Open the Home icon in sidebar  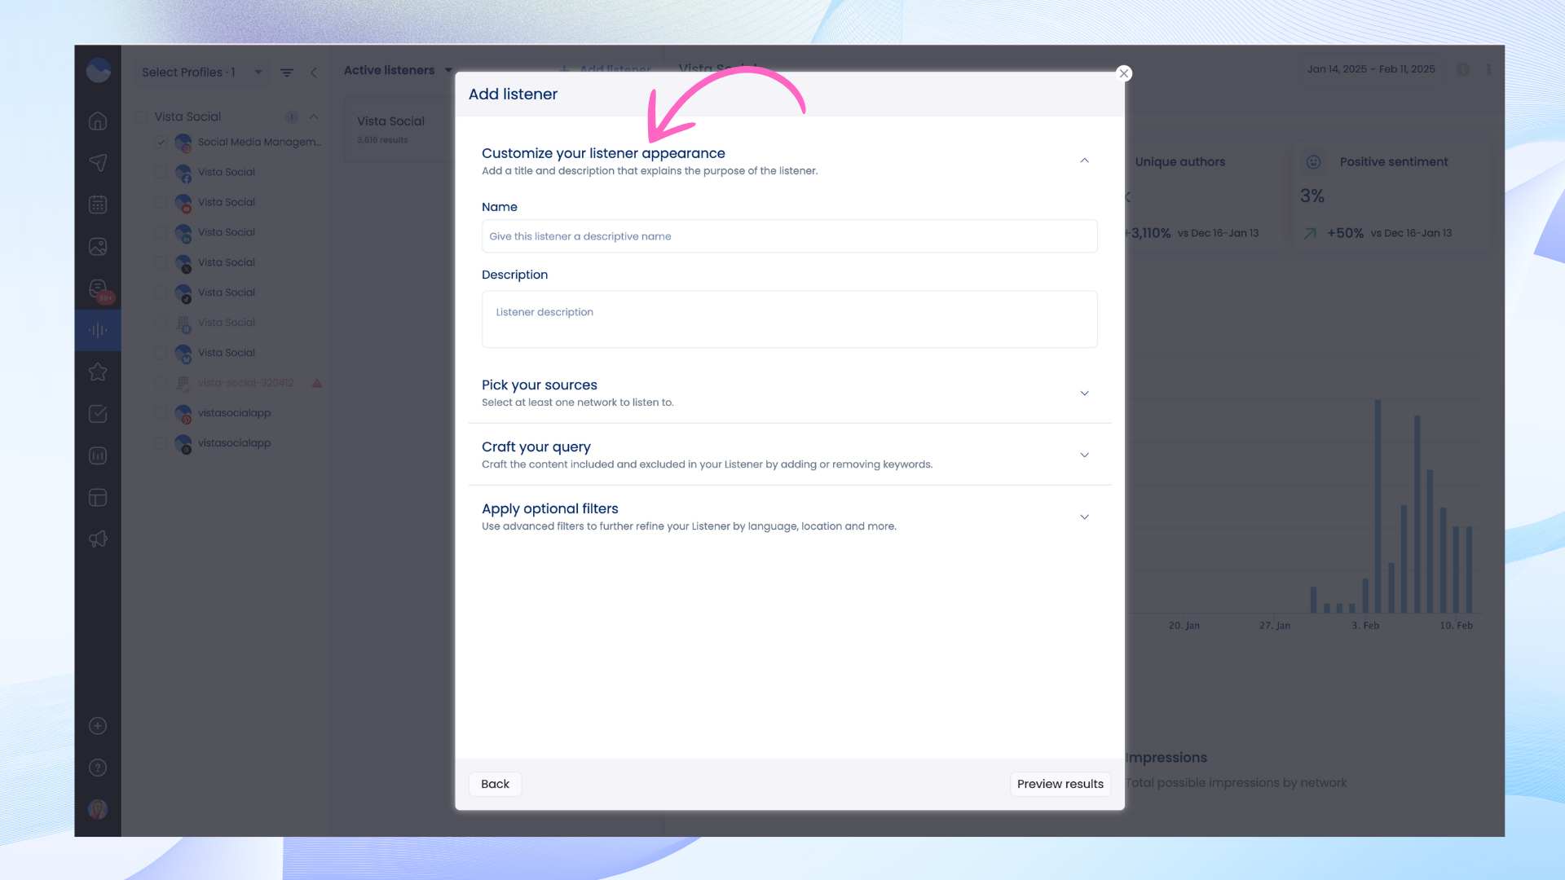click(98, 121)
